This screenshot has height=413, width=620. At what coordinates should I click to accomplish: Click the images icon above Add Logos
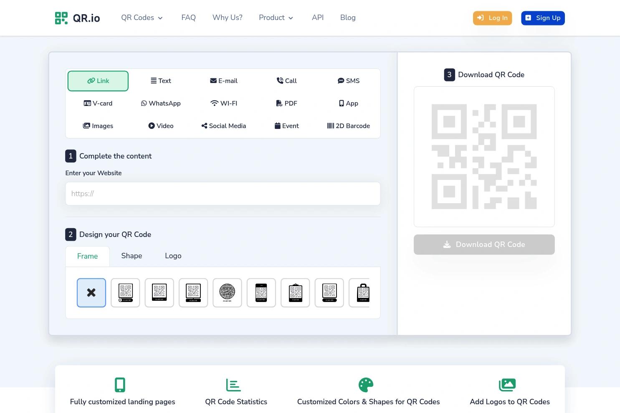click(x=507, y=385)
